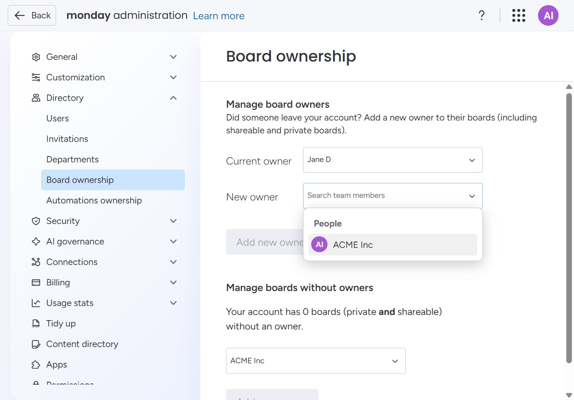Open the AI profile avatar menu
Screen dimensions: 574x400
click(x=548, y=15)
